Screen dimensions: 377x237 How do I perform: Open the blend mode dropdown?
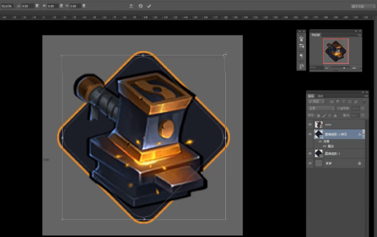[x=322, y=108]
